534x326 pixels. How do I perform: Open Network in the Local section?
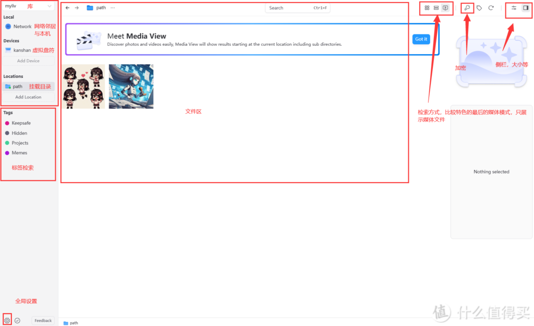pos(22,27)
